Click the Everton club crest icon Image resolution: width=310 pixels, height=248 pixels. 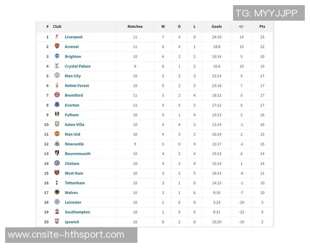[x=57, y=105]
